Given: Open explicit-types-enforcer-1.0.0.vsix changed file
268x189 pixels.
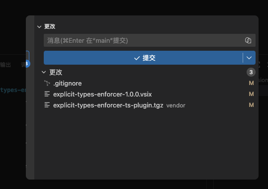Looking at the screenshot, I should 102,94.
